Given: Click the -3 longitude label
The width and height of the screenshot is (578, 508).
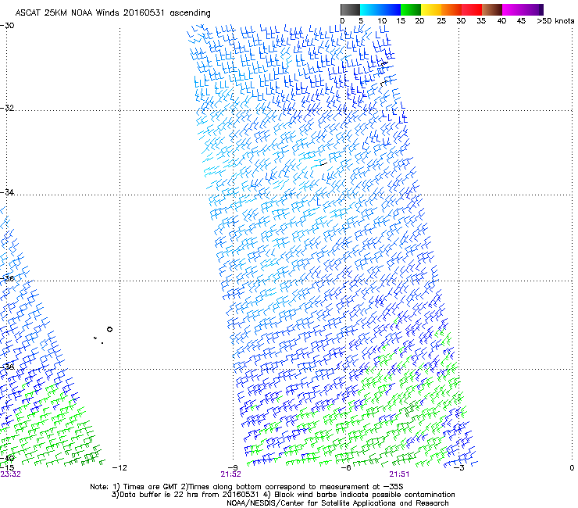Looking at the screenshot, I should (x=459, y=468).
